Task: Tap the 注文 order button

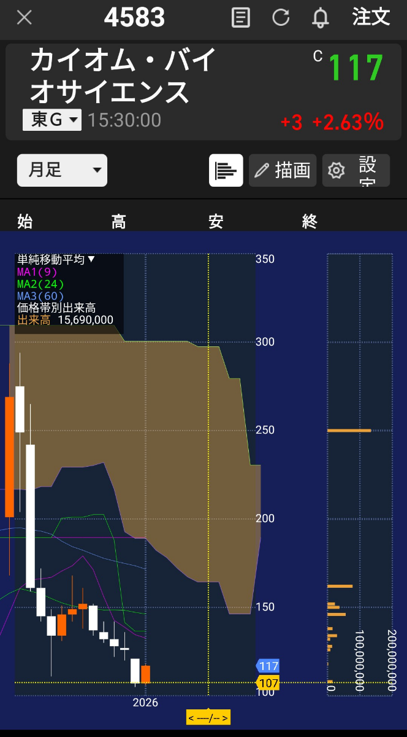Action: coord(371,17)
